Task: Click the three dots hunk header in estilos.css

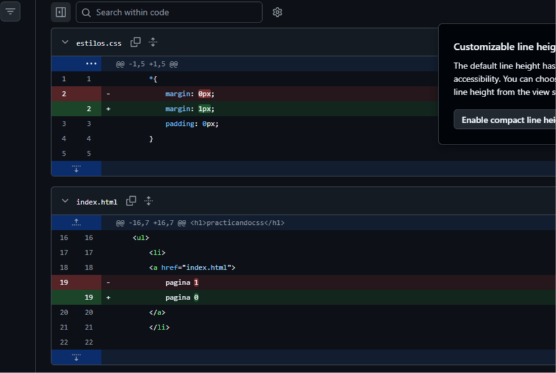Action: 91,64
